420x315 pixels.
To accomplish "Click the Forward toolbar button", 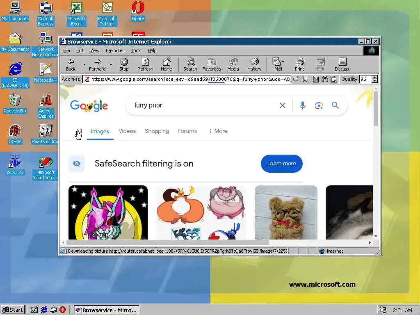I will coord(98,64).
